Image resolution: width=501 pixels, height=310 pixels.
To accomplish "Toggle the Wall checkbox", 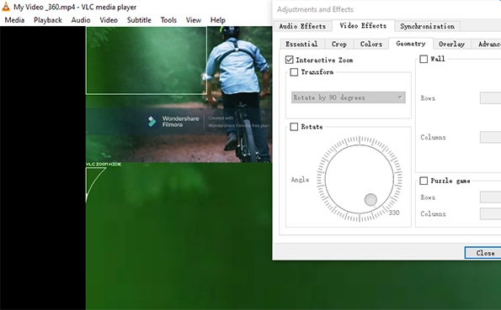I will pos(424,59).
